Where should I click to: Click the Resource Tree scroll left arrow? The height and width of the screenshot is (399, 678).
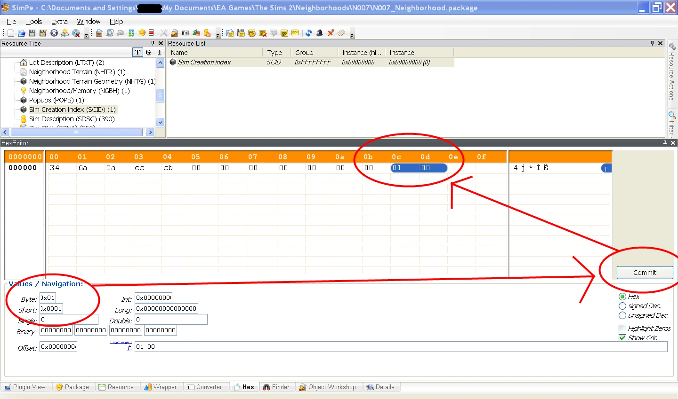pyautogui.click(x=5, y=133)
